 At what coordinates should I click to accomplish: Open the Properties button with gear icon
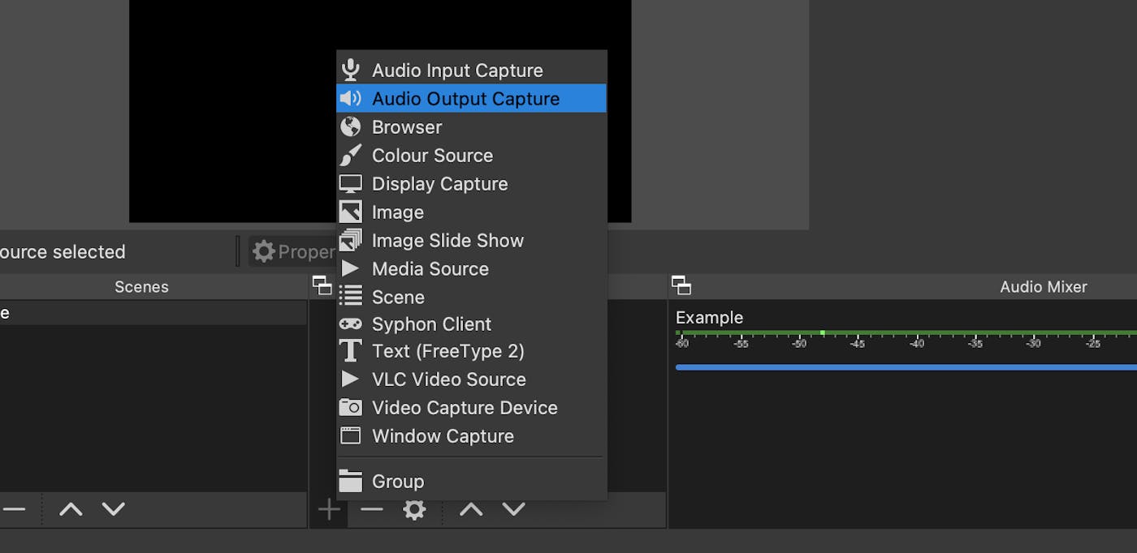294,251
